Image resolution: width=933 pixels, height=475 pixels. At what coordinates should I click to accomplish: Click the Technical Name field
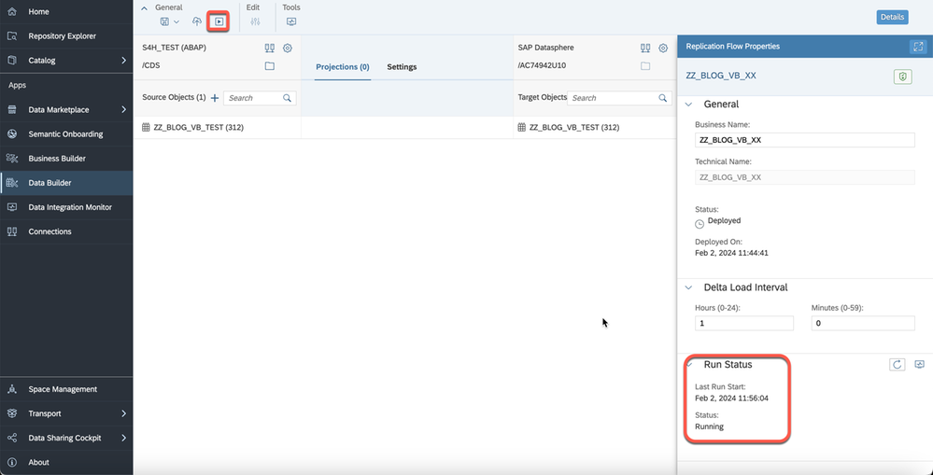pos(804,177)
